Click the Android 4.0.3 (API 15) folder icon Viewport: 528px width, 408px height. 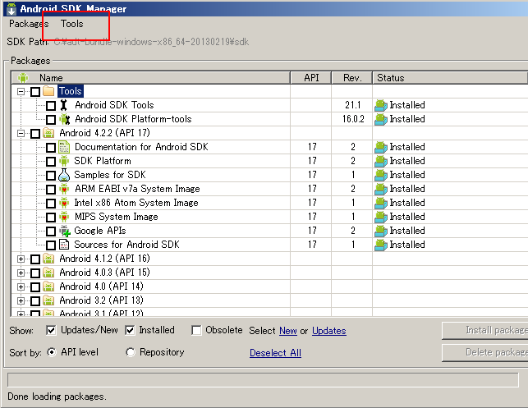point(48,273)
